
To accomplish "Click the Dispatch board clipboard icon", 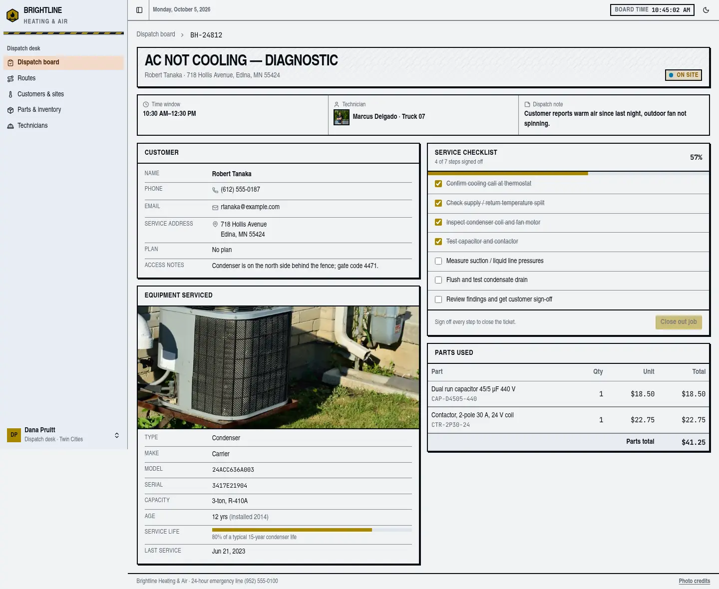I will point(10,63).
